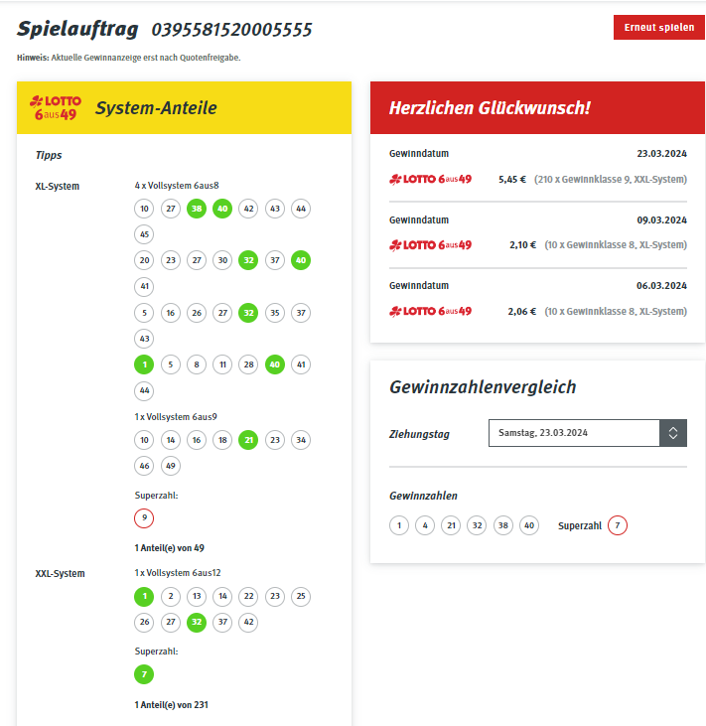Click the Erneut spielen button
This screenshot has height=726, width=706.
tap(658, 28)
